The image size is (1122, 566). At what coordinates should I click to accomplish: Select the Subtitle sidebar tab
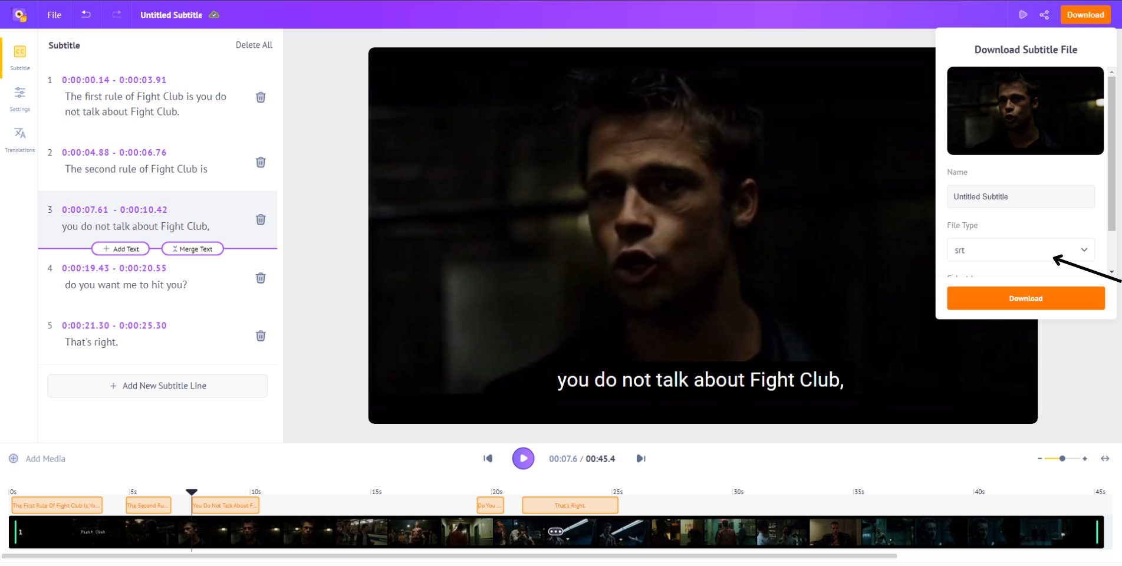20,57
